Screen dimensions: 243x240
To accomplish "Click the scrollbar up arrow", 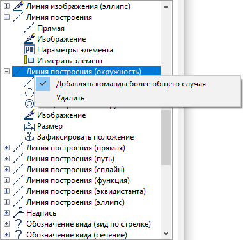I will coord(166,7).
